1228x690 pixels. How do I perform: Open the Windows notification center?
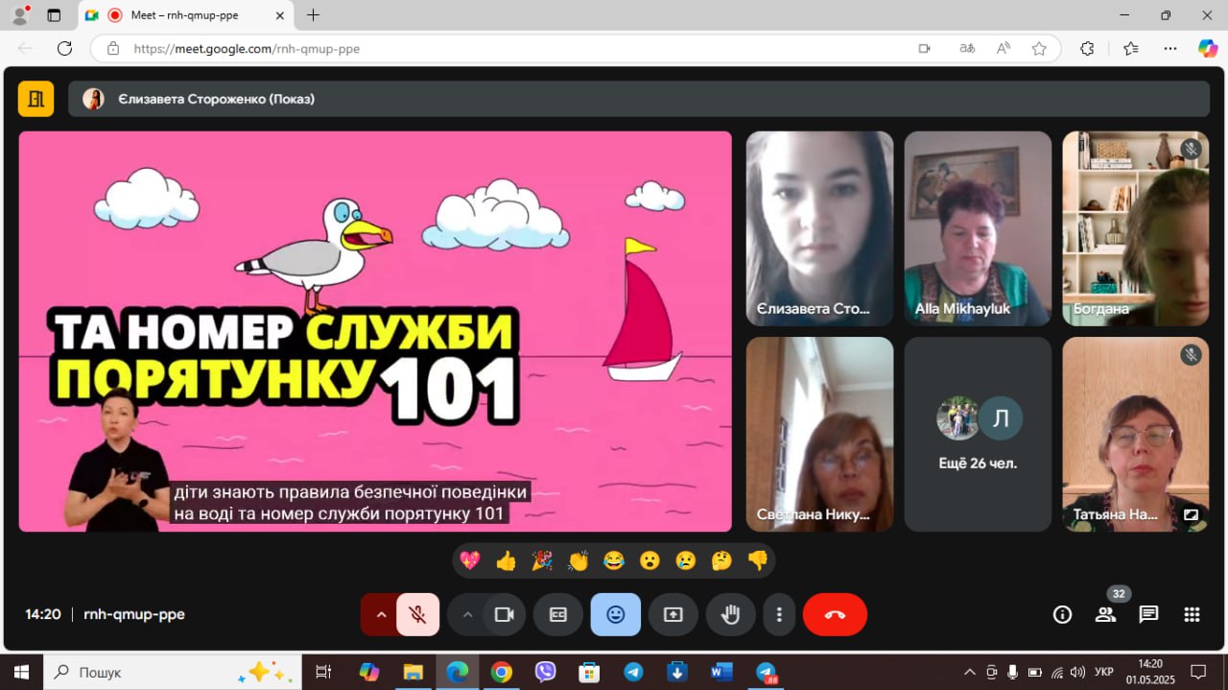click(x=1198, y=672)
